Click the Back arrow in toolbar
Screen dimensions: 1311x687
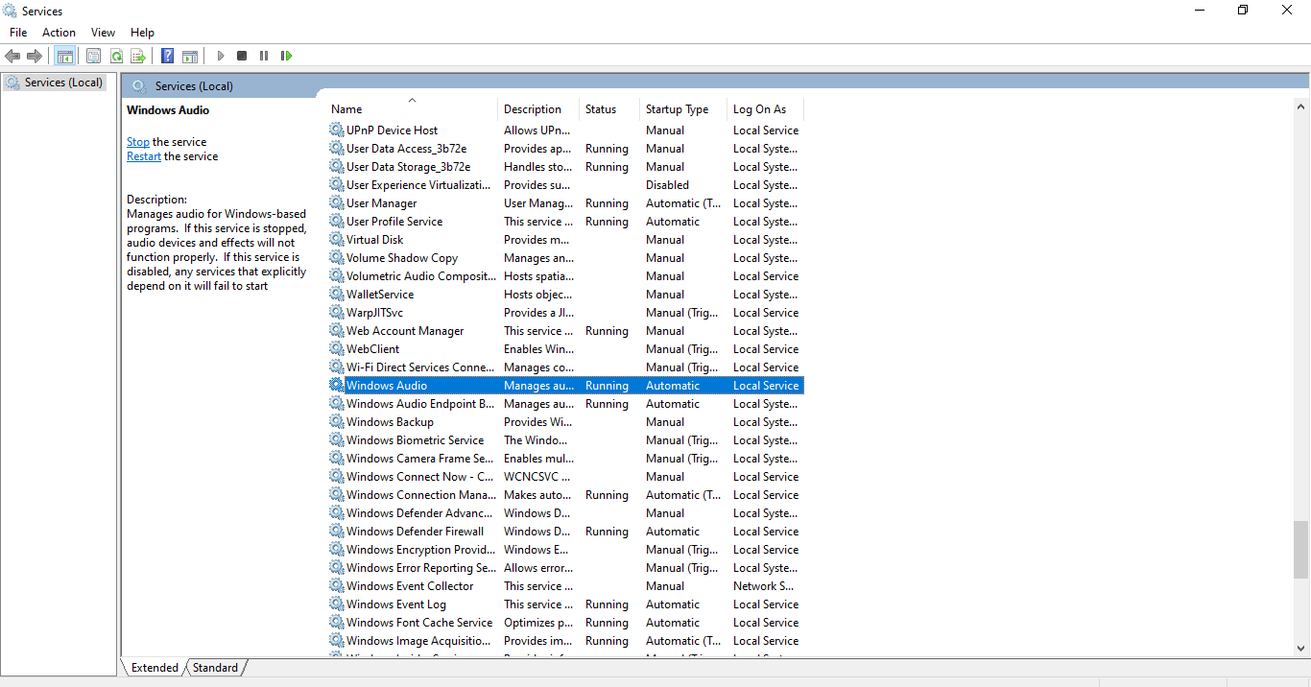tap(12, 56)
